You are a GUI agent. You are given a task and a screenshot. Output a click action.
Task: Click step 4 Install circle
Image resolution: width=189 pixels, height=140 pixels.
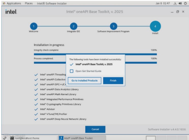(x=155, y=26)
